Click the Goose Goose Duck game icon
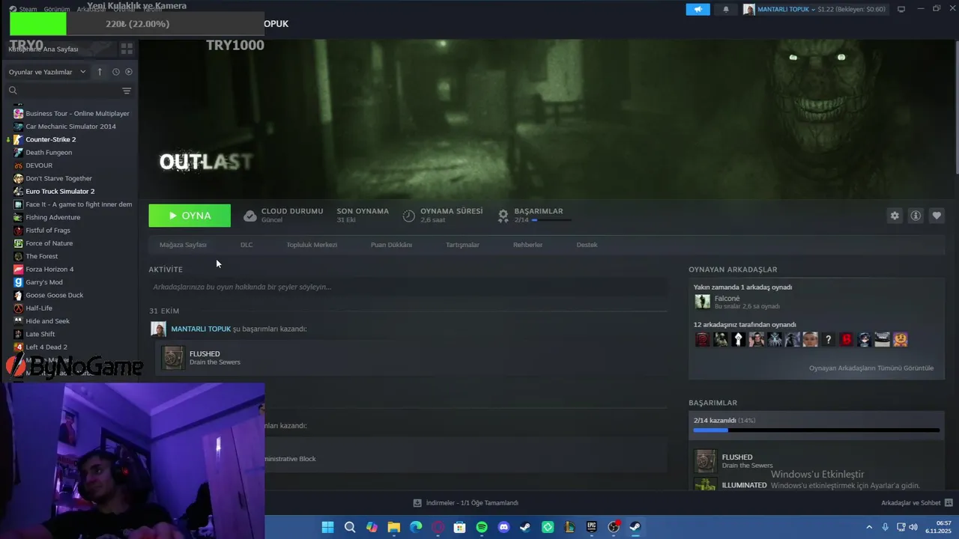This screenshot has width=959, height=539. pyautogui.click(x=19, y=295)
